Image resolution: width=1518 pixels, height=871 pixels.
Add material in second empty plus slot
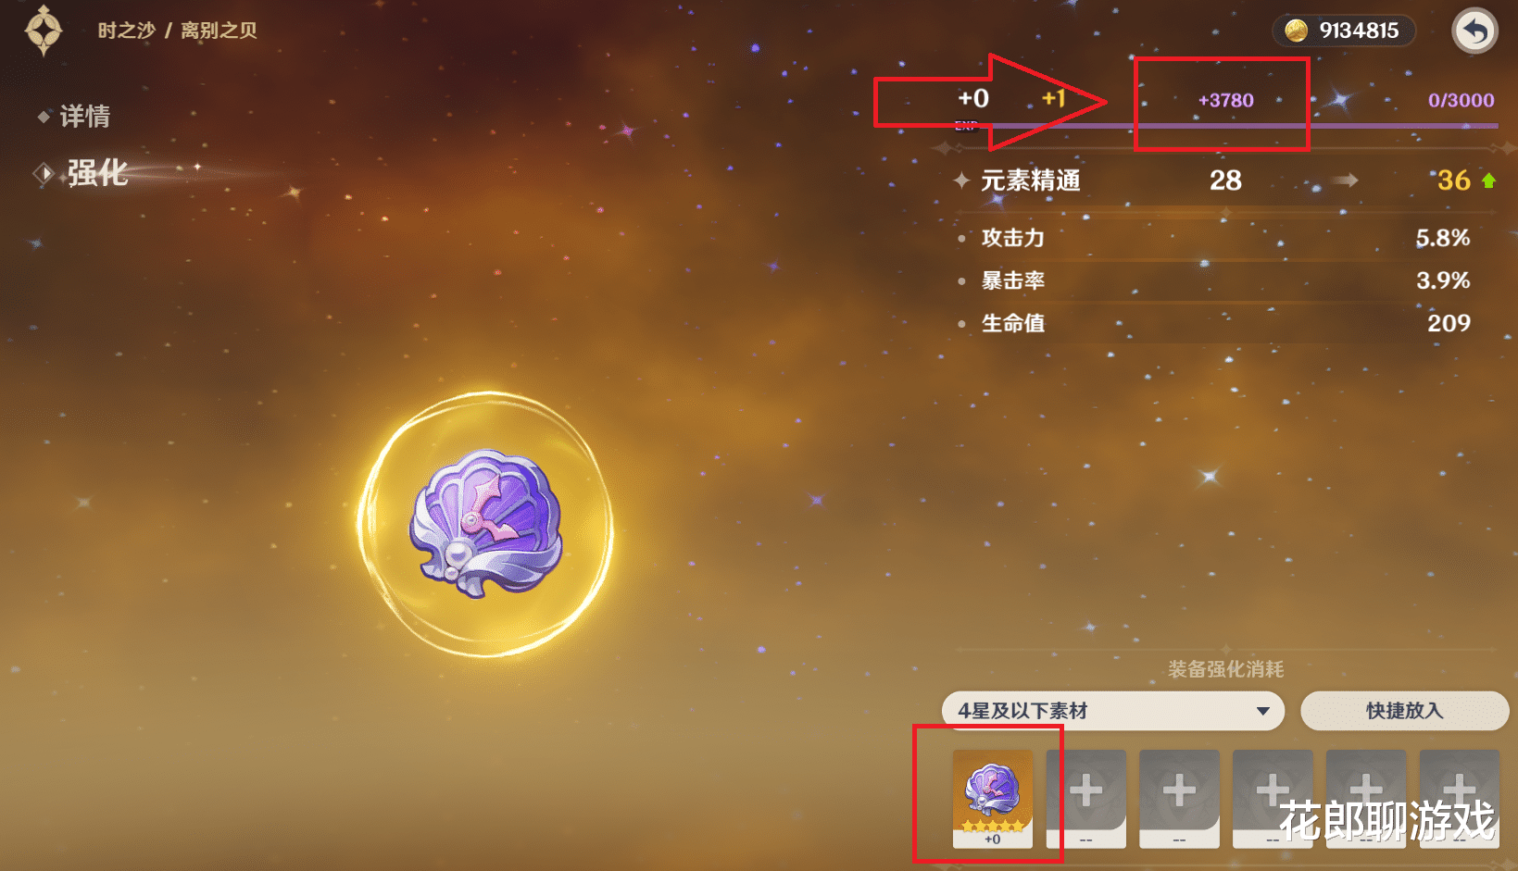1085,799
